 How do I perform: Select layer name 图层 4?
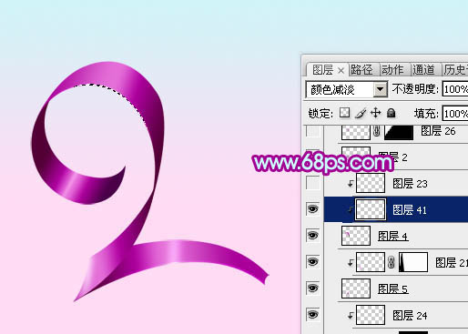tap(393, 236)
